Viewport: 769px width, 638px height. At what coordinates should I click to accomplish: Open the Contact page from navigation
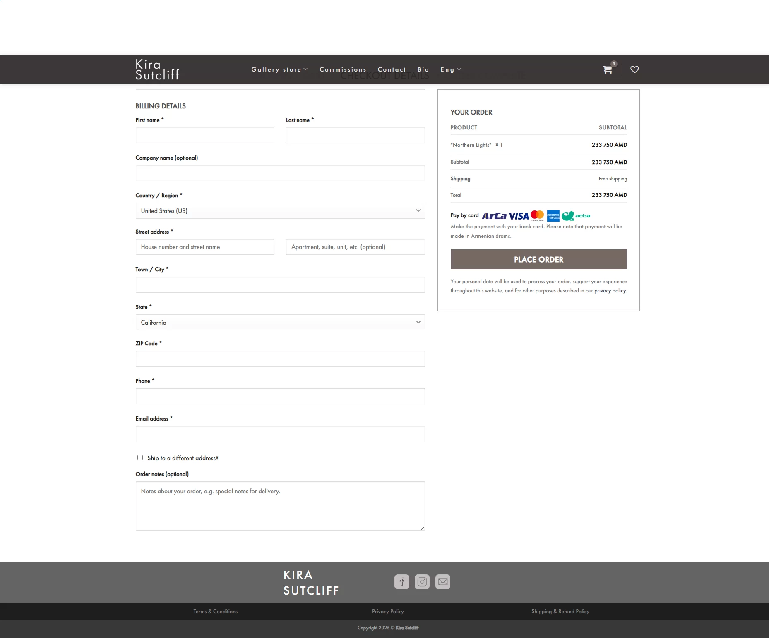(392, 69)
